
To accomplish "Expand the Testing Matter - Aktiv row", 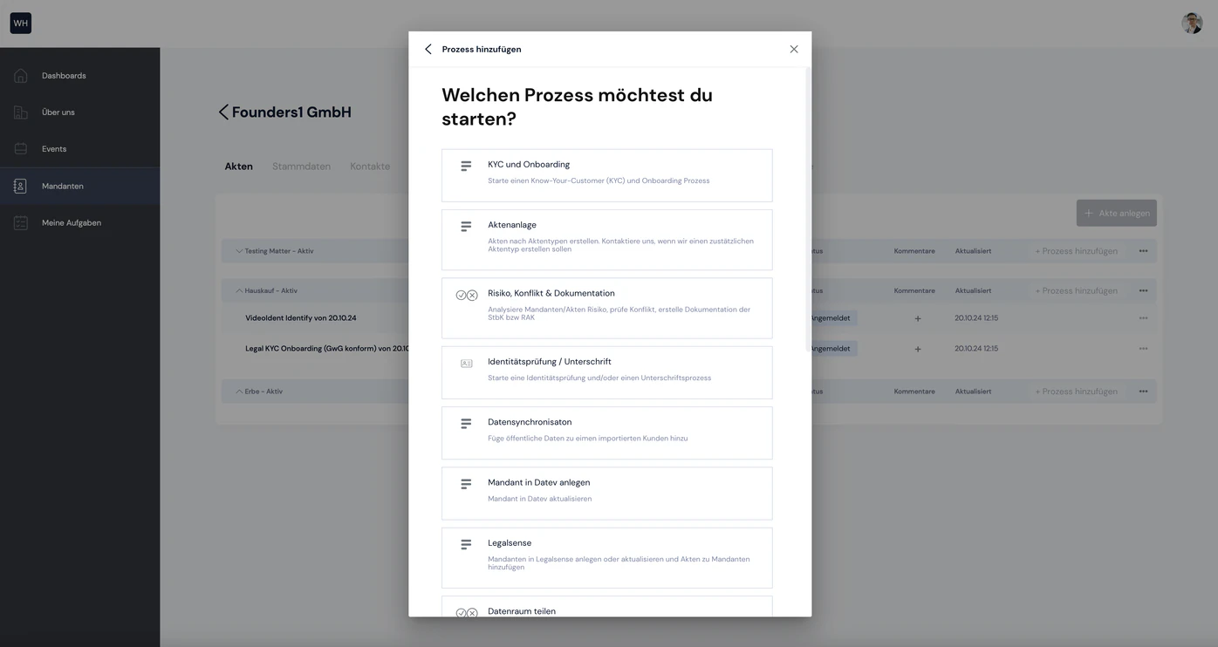I will click(239, 251).
